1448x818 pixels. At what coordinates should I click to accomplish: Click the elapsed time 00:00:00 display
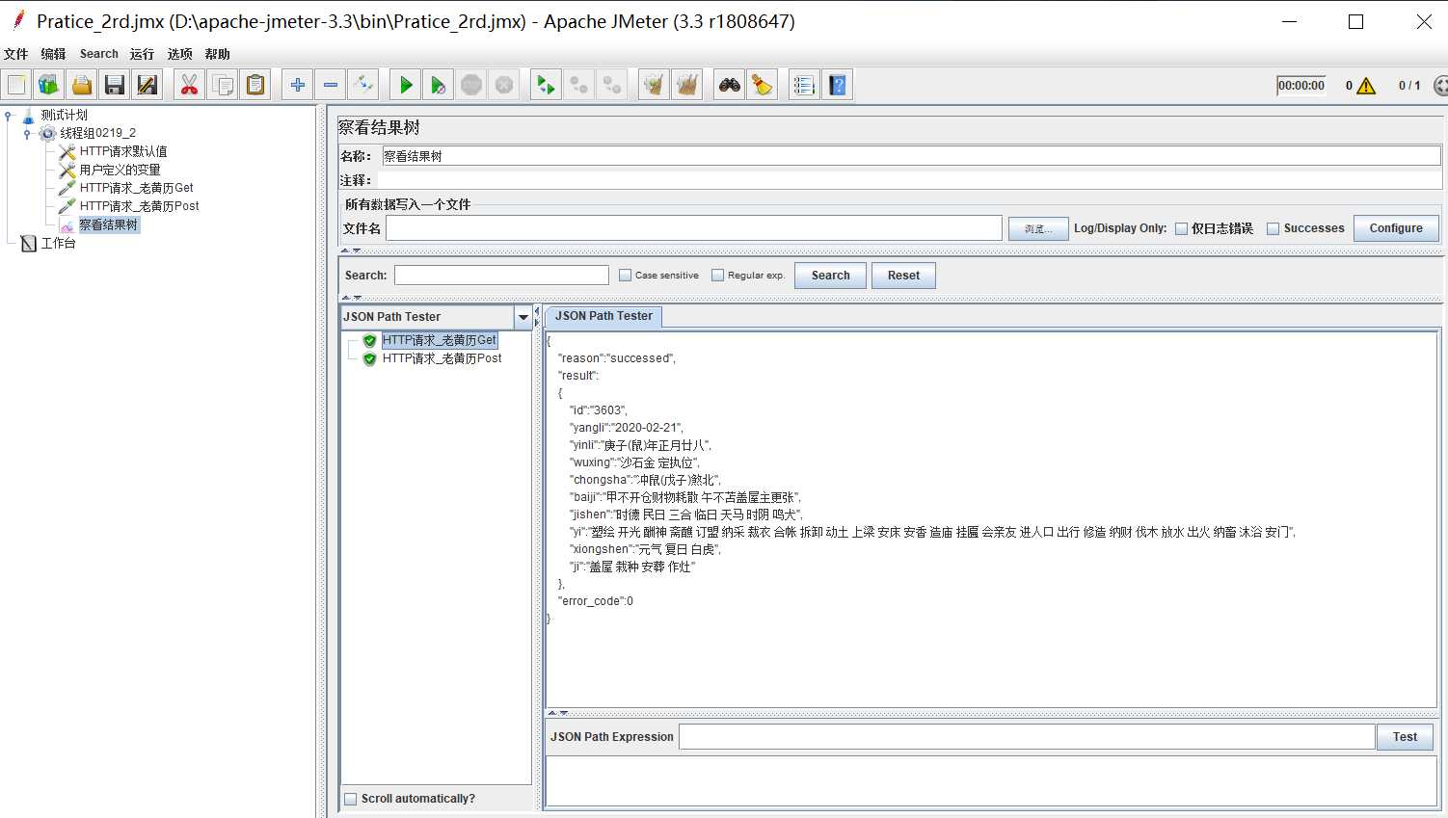(x=1301, y=86)
